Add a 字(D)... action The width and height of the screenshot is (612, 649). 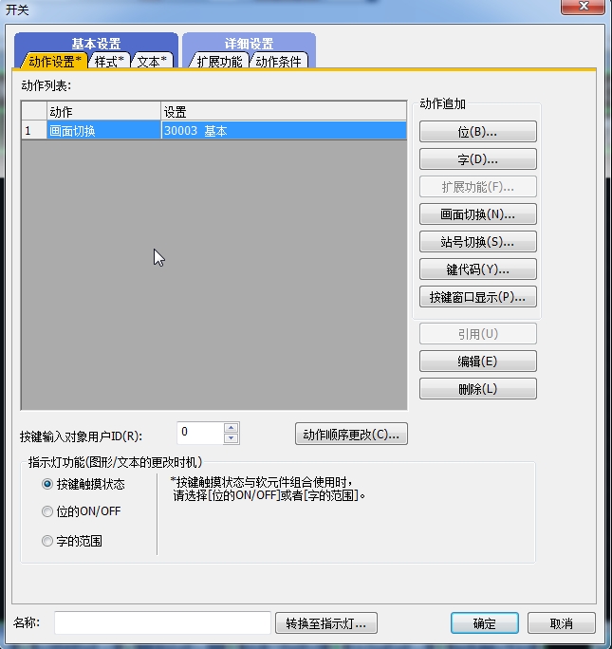tap(477, 159)
